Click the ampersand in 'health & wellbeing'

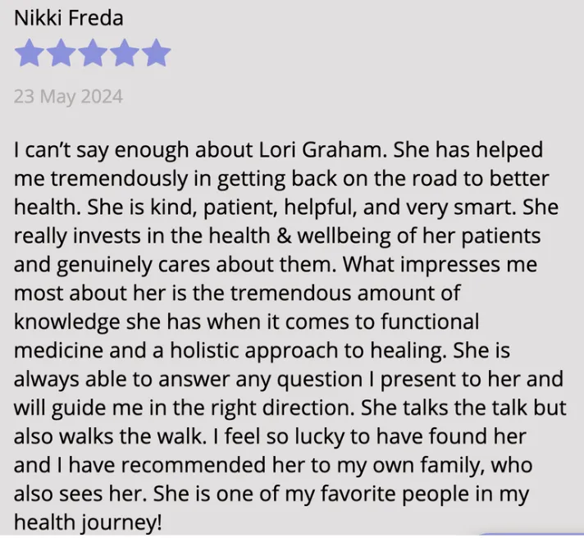pos(284,236)
